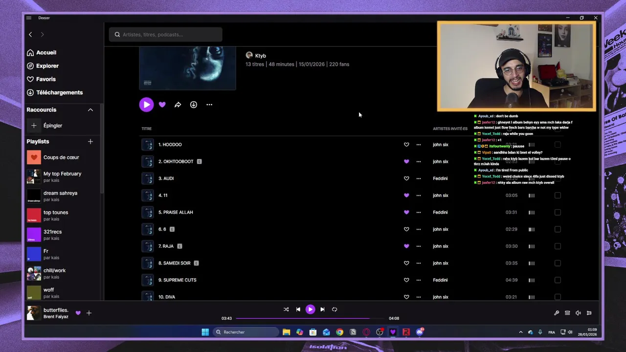Open Windows Start menu

click(x=205, y=332)
